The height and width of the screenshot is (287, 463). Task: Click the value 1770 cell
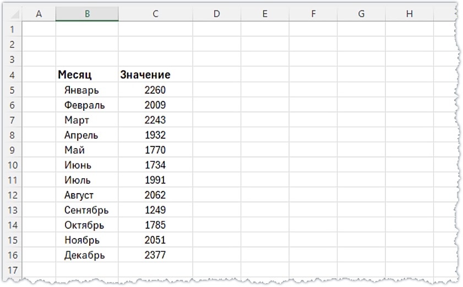[x=156, y=149]
